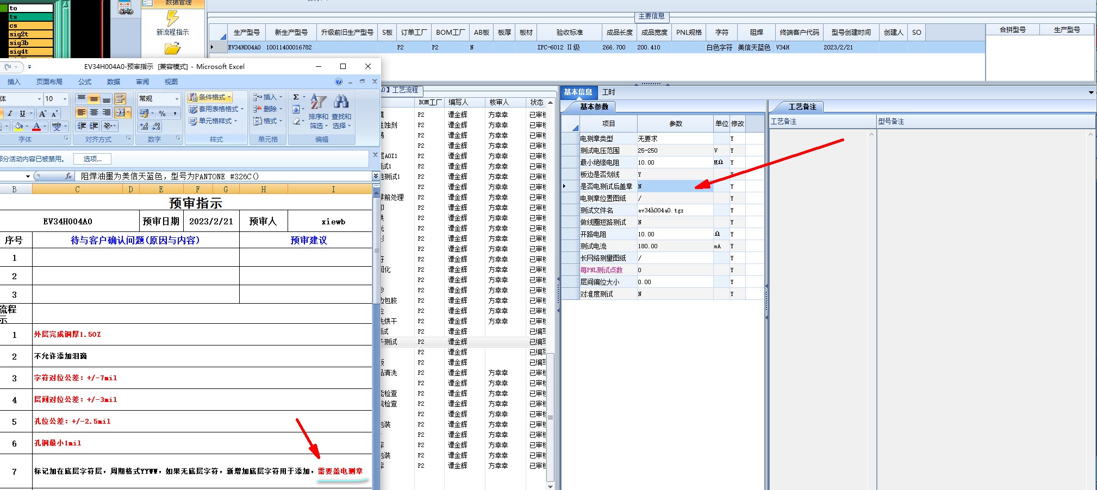The width and height of the screenshot is (1097, 490).
Task: Close the security warning bar
Action: (x=375, y=155)
